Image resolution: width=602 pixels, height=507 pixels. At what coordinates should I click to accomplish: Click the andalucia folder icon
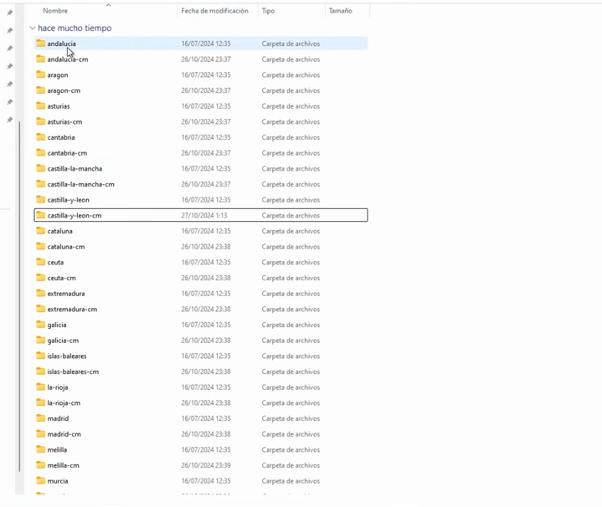point(41,44)
